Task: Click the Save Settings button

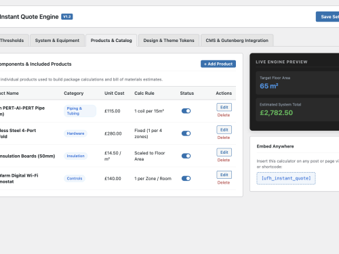Action: [327, 17]
